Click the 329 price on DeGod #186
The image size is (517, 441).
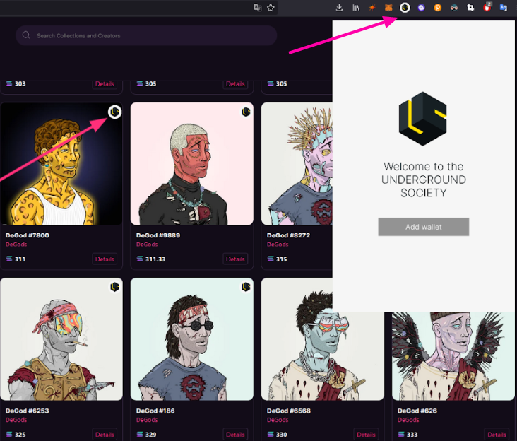pos(150,435)
